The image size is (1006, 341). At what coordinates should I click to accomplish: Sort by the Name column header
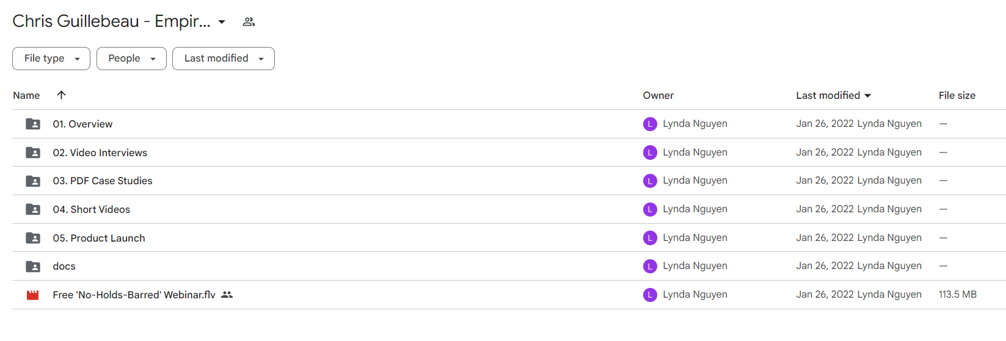26,95
